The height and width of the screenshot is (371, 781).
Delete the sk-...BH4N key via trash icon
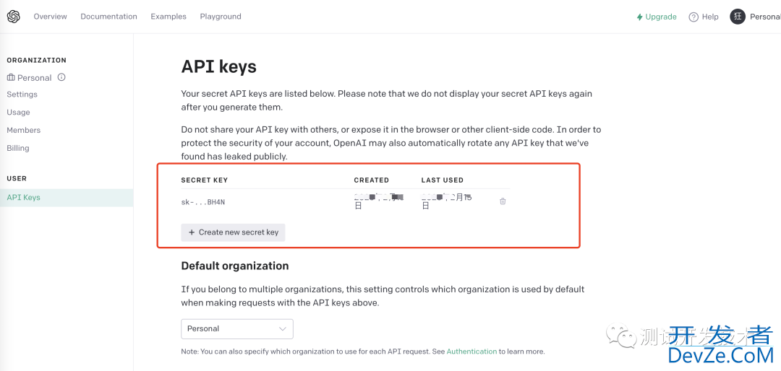[x=503, y=201]
